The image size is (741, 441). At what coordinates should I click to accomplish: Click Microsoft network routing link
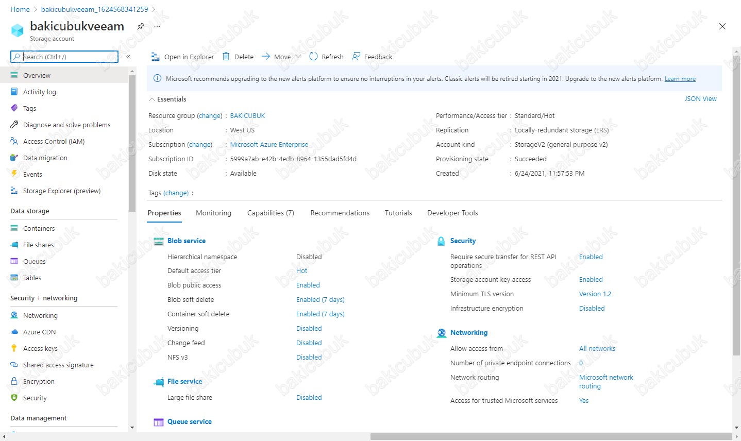(606, 382)
